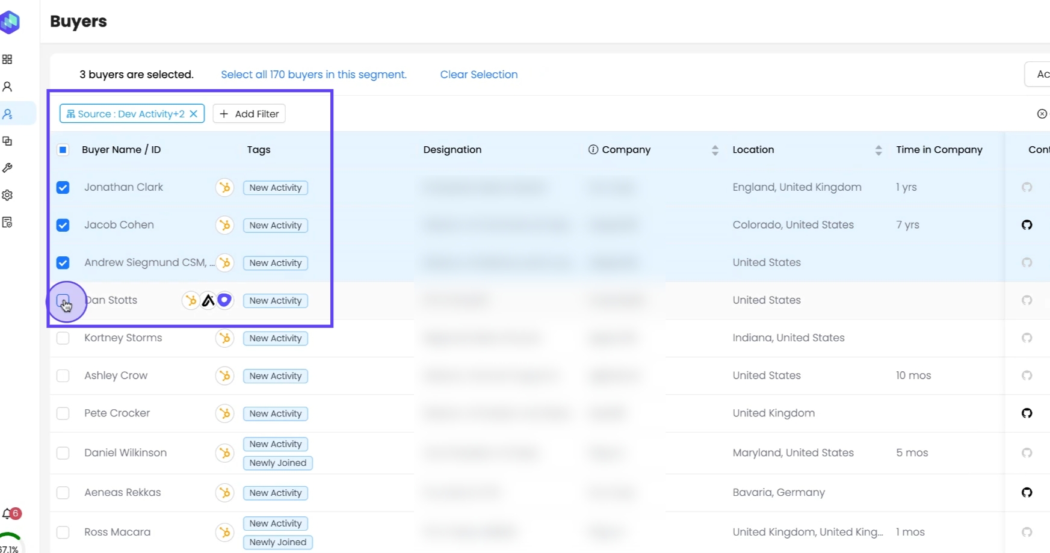Click the info icon next to Company
The width and height of the screenshot is (1050, 553).
click(593, 150)
